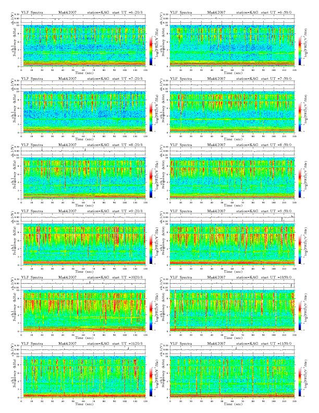
Task: Click the title text 'start UT =6:20:0'
Action: [x=127, y=12]
